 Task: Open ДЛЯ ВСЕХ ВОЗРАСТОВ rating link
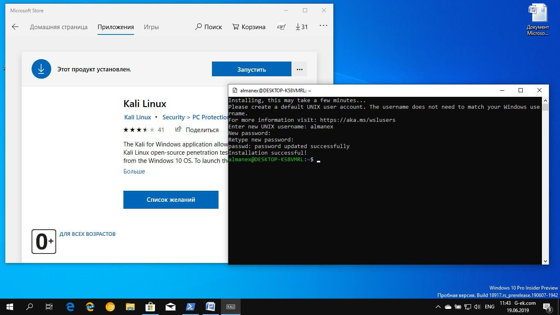coord(87,234)
